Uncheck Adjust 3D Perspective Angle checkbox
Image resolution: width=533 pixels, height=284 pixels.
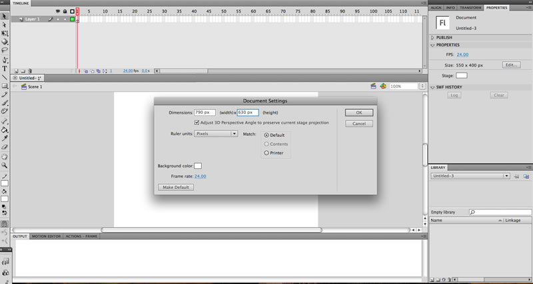point(197,122)
